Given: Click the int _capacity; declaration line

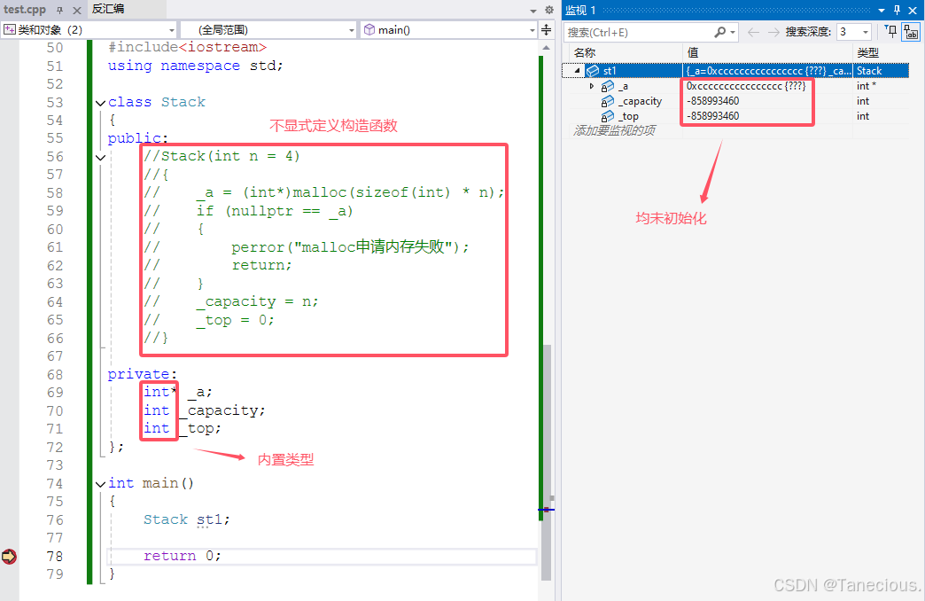Looking at the screenshot, I should 204,410.
